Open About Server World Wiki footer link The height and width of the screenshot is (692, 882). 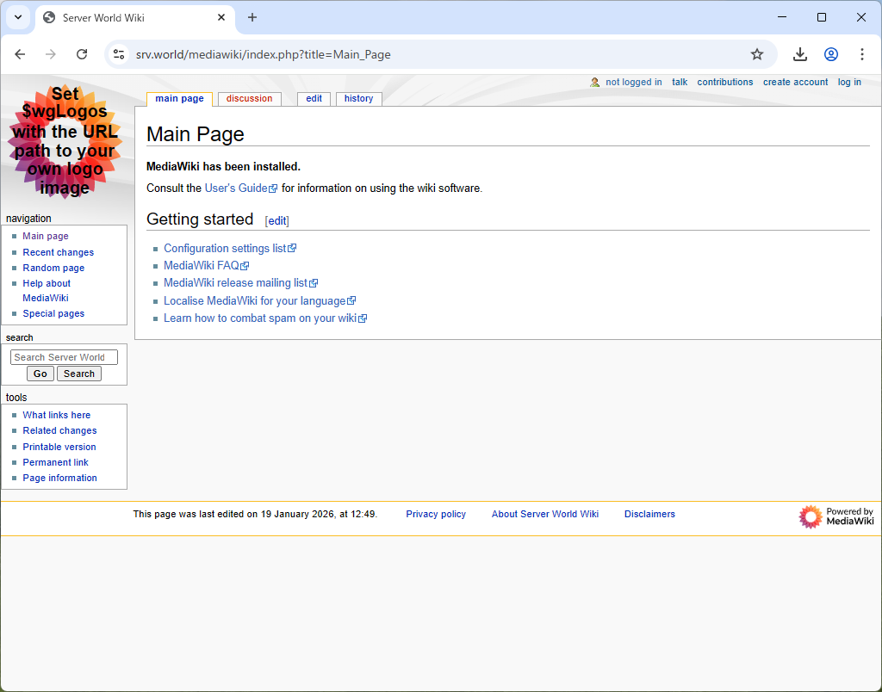(x=545, y=515)
